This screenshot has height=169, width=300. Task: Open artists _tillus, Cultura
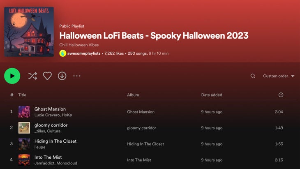click(x=47, y=131)
